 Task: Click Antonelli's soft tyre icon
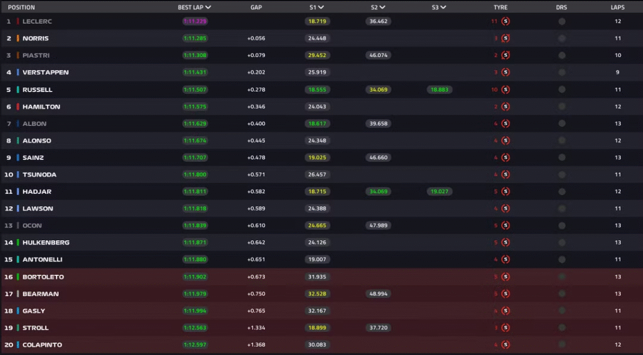click(505, 259)
